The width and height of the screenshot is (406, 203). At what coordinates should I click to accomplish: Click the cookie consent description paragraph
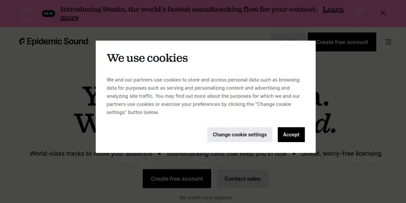(x=204, y=96)
